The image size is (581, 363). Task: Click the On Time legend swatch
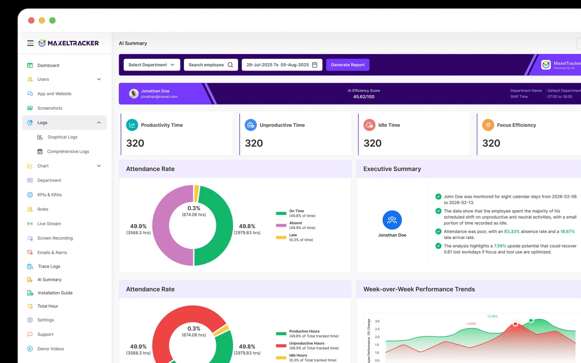[281, 213]
